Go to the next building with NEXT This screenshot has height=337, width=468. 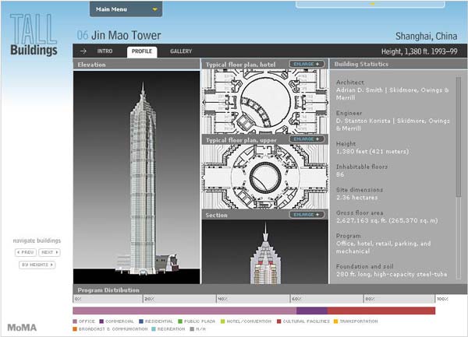(50, 252)
